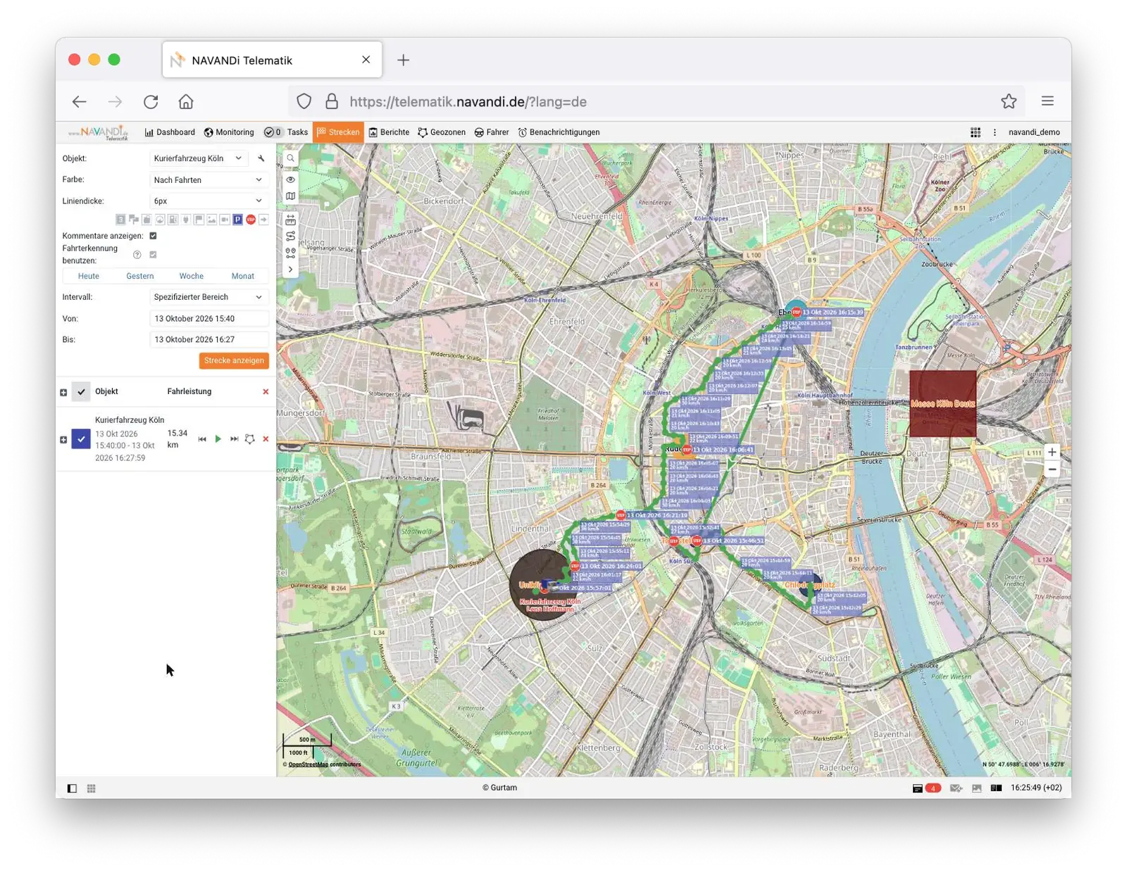Click the Strecke anzeigen button
The height and width of the screenshot is (872, 1127).
[x=234, y=360]
